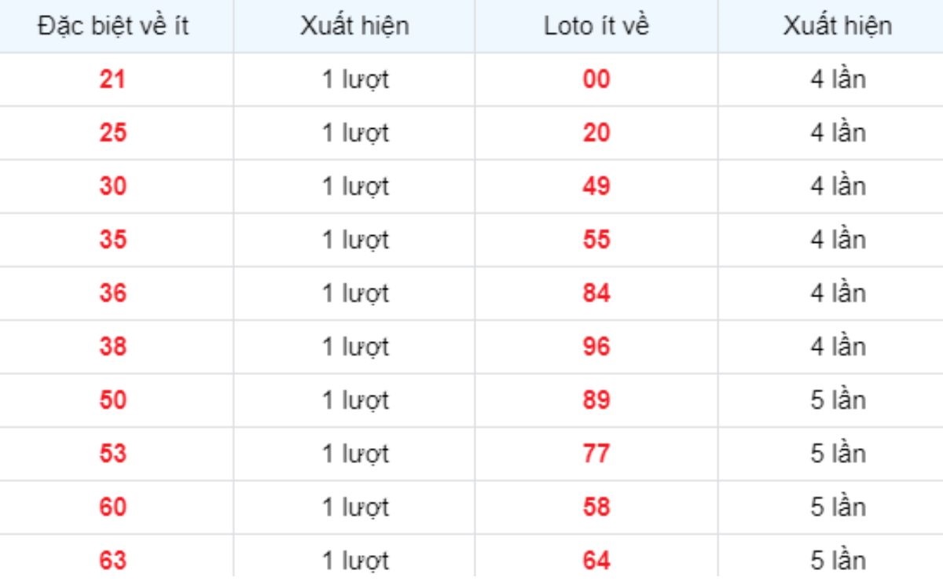The width and height of the screenshot is (943, 585).
Task: Select special number 21 in red
Action: [x=113, y=79]
